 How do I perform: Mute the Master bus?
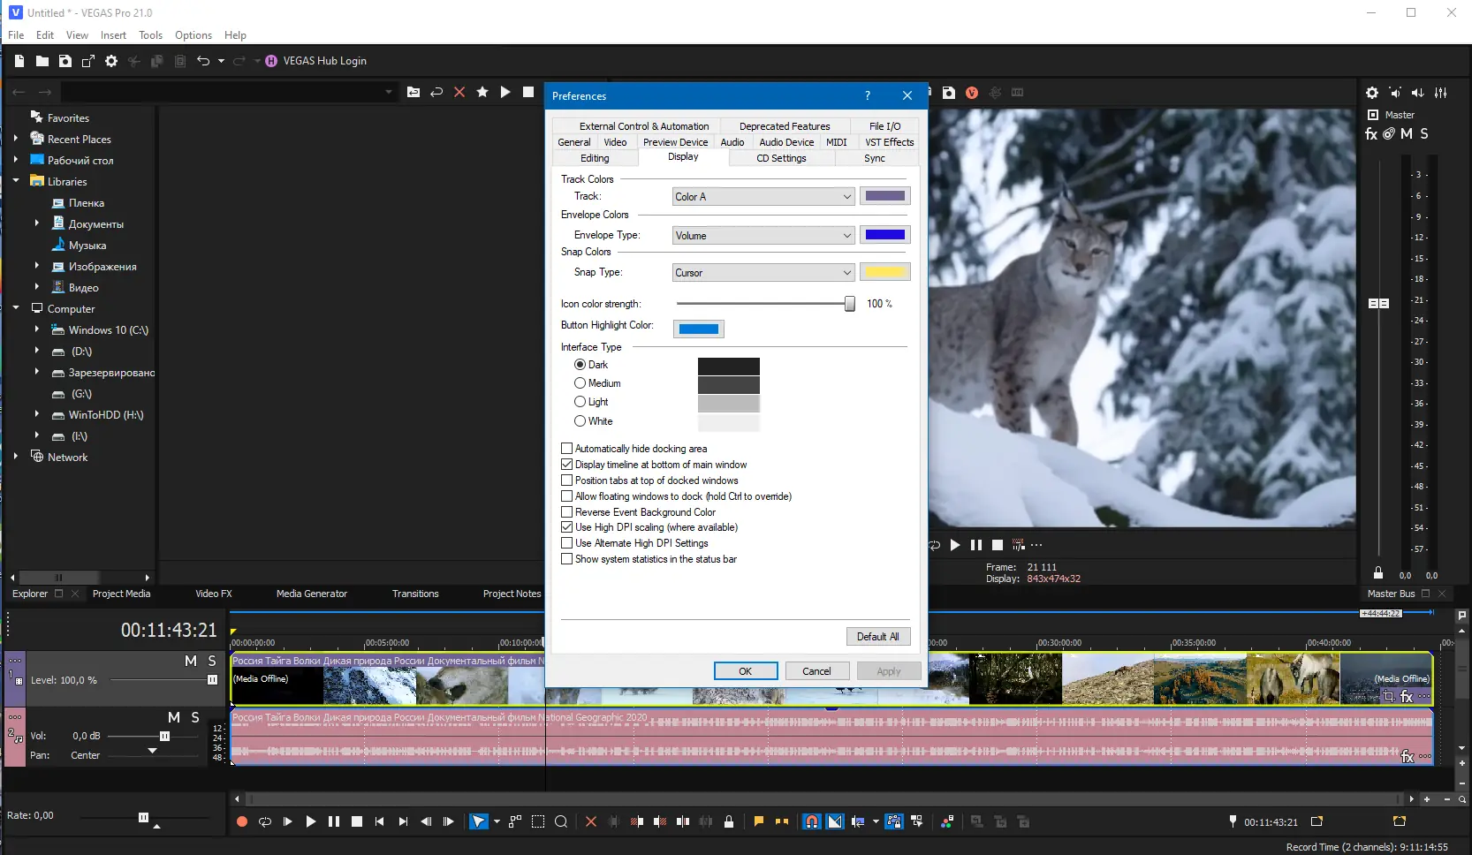click(x=1407, y=134)
